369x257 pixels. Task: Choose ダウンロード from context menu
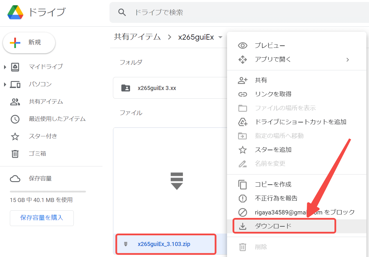297,226
